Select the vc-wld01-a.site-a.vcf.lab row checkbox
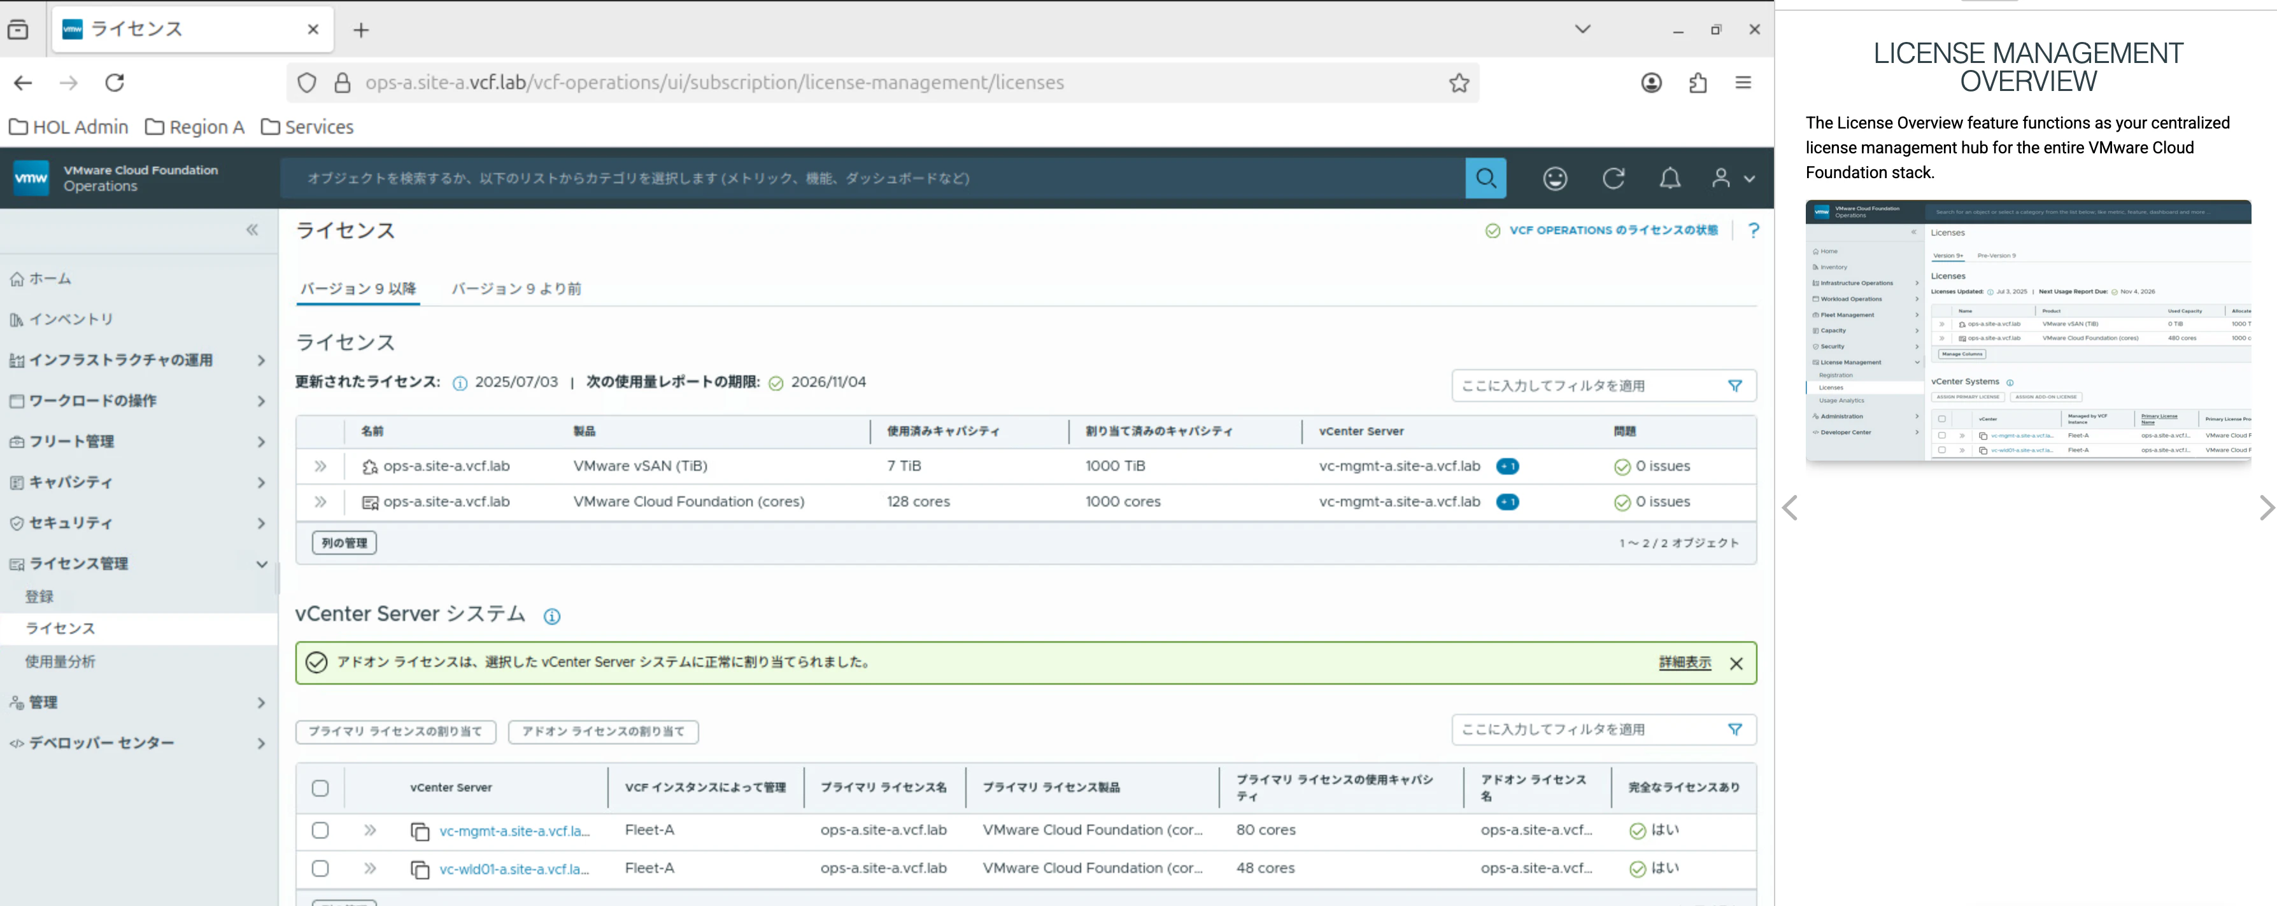The image size is (2277, 906). pos(320,868)
